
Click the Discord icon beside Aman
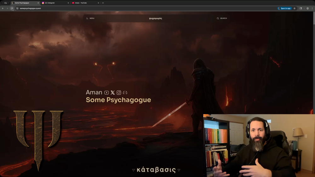(125, 92)
